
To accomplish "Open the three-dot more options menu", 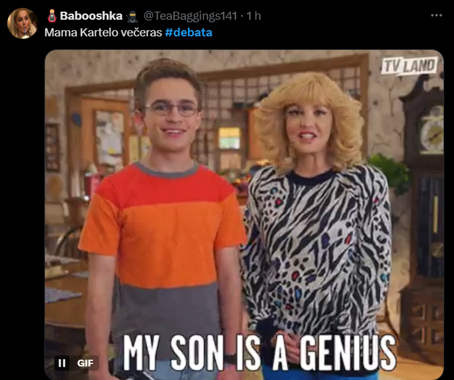I will [x=436, y=15].
